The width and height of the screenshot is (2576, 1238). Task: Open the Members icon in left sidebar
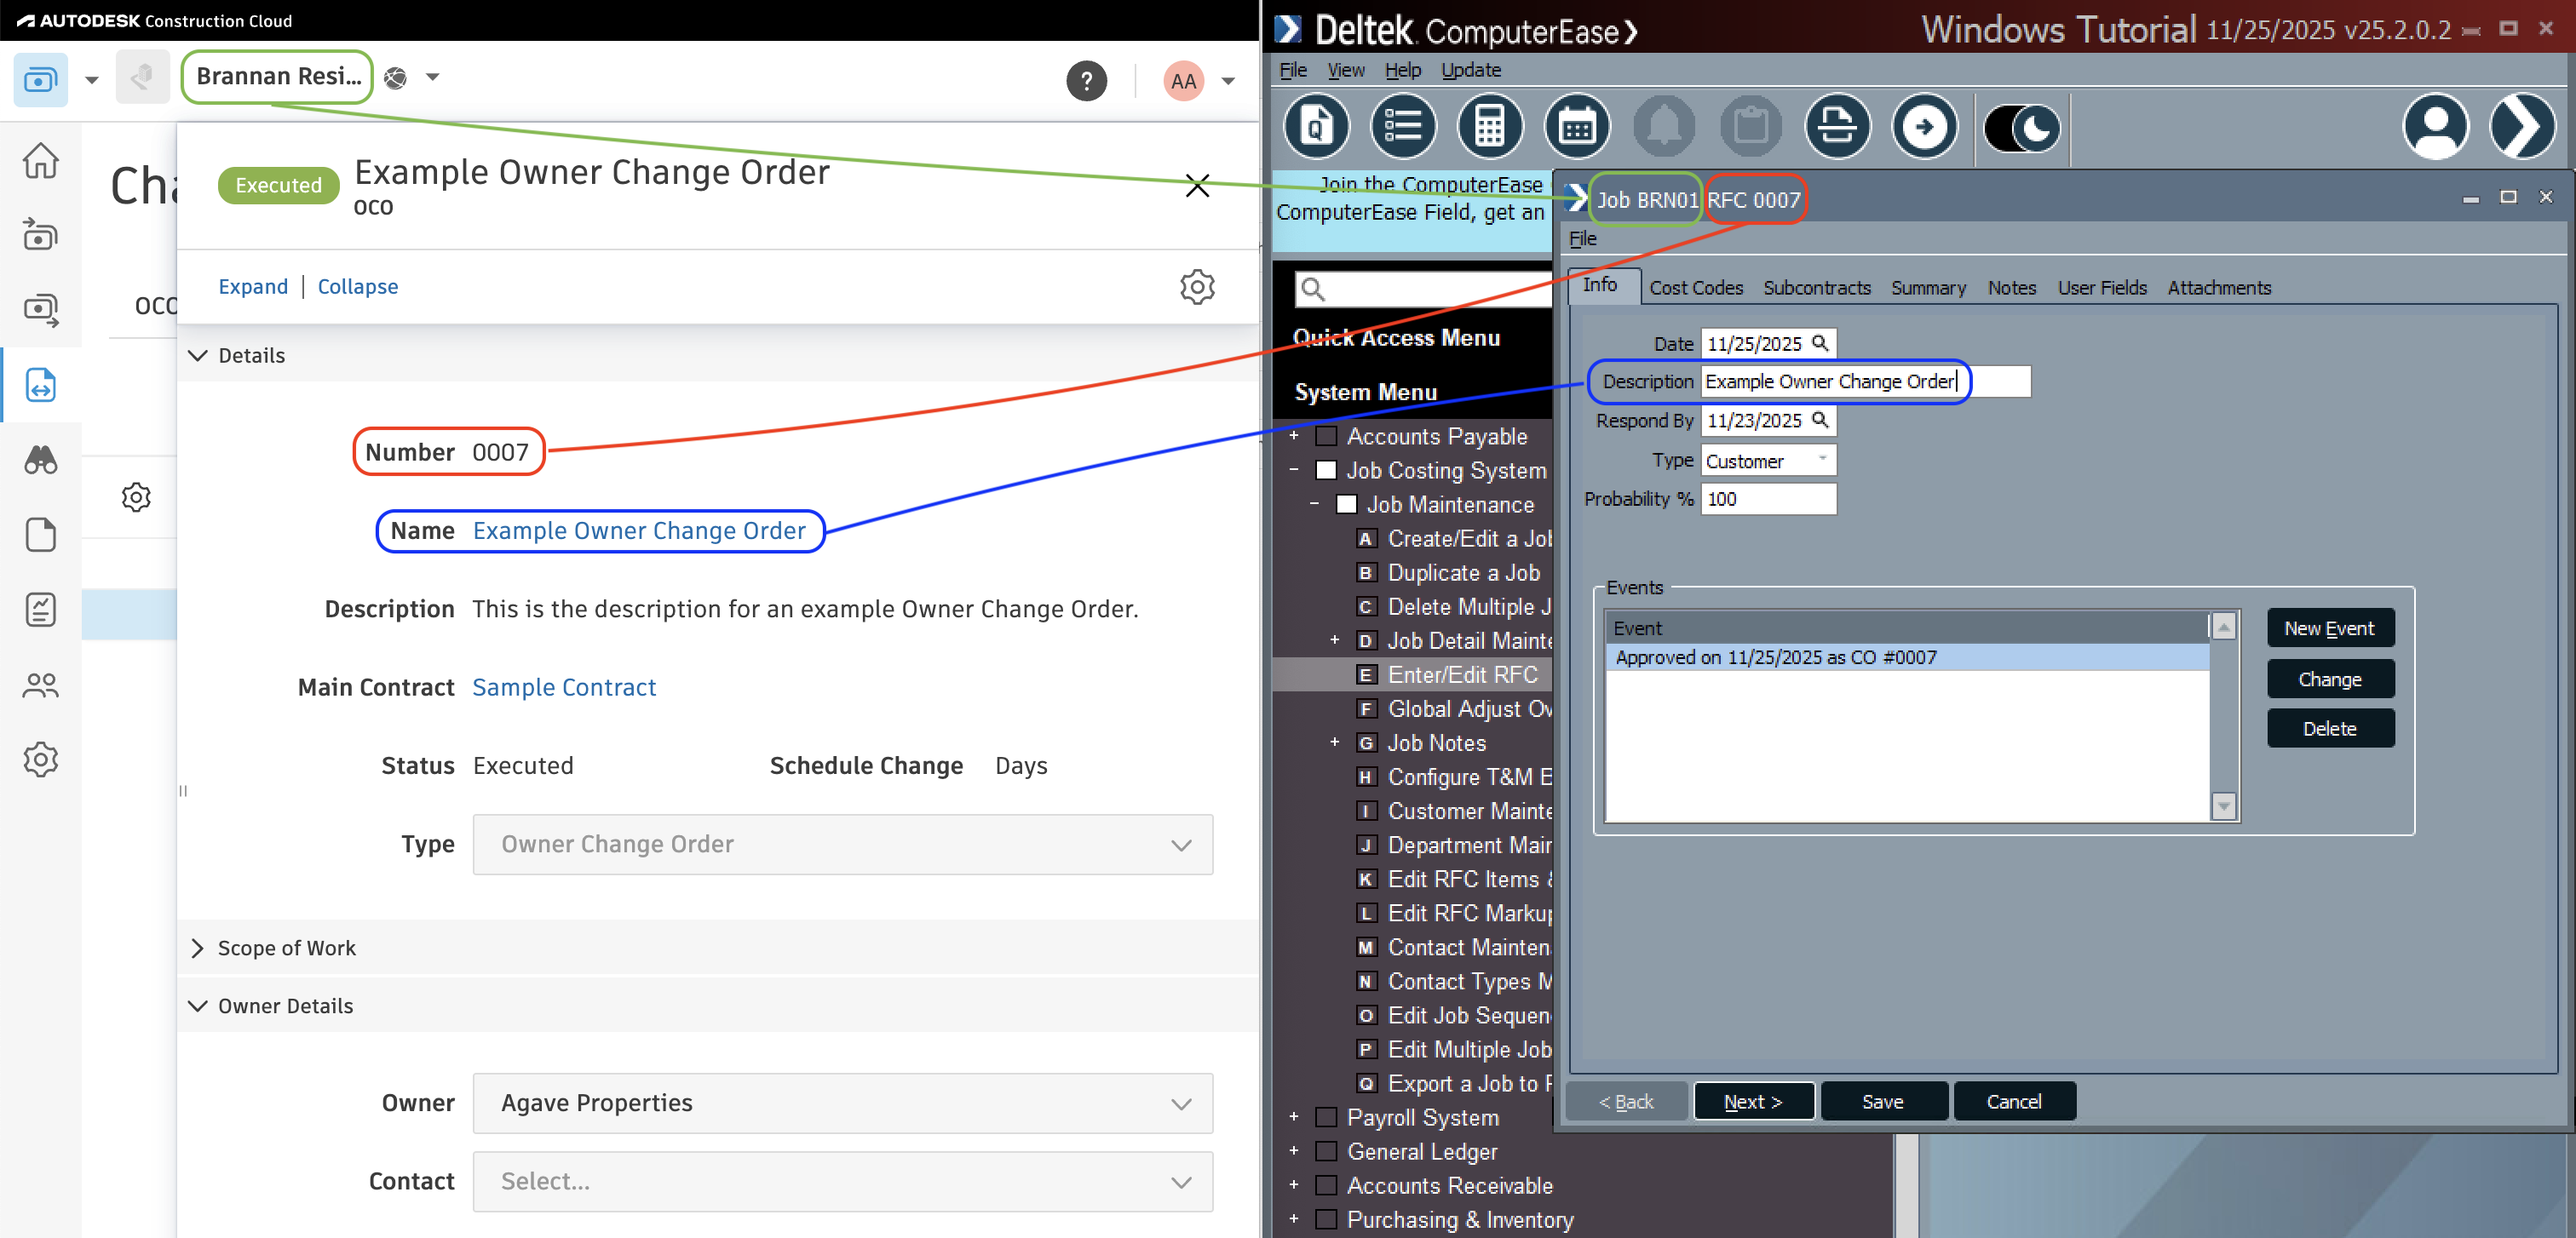tap(40, 685)
